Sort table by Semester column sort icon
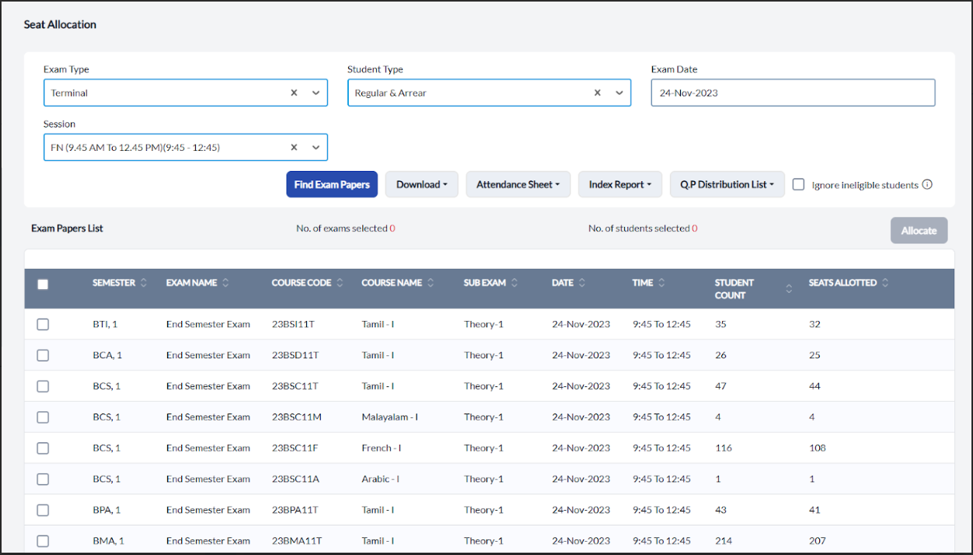Viewport: 973px width, 555px height. coord(143,283)
